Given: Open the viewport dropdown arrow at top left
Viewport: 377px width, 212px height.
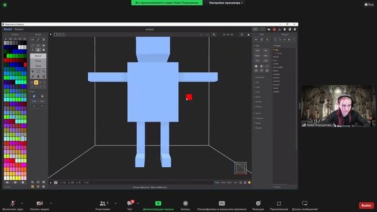Looking at the screenshot, I should click(x=51, y=35).
